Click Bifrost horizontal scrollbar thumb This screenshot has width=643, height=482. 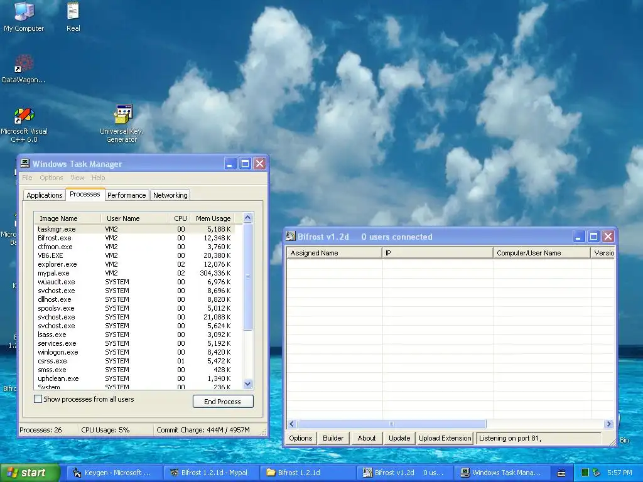click(x=392, y=424)
